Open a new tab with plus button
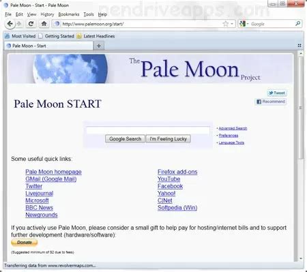This screenshot has width=307, height=272. [99, 46]
